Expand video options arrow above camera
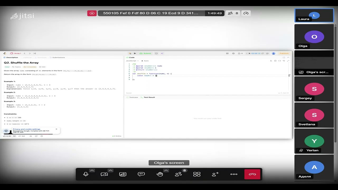 pos(110,171)
